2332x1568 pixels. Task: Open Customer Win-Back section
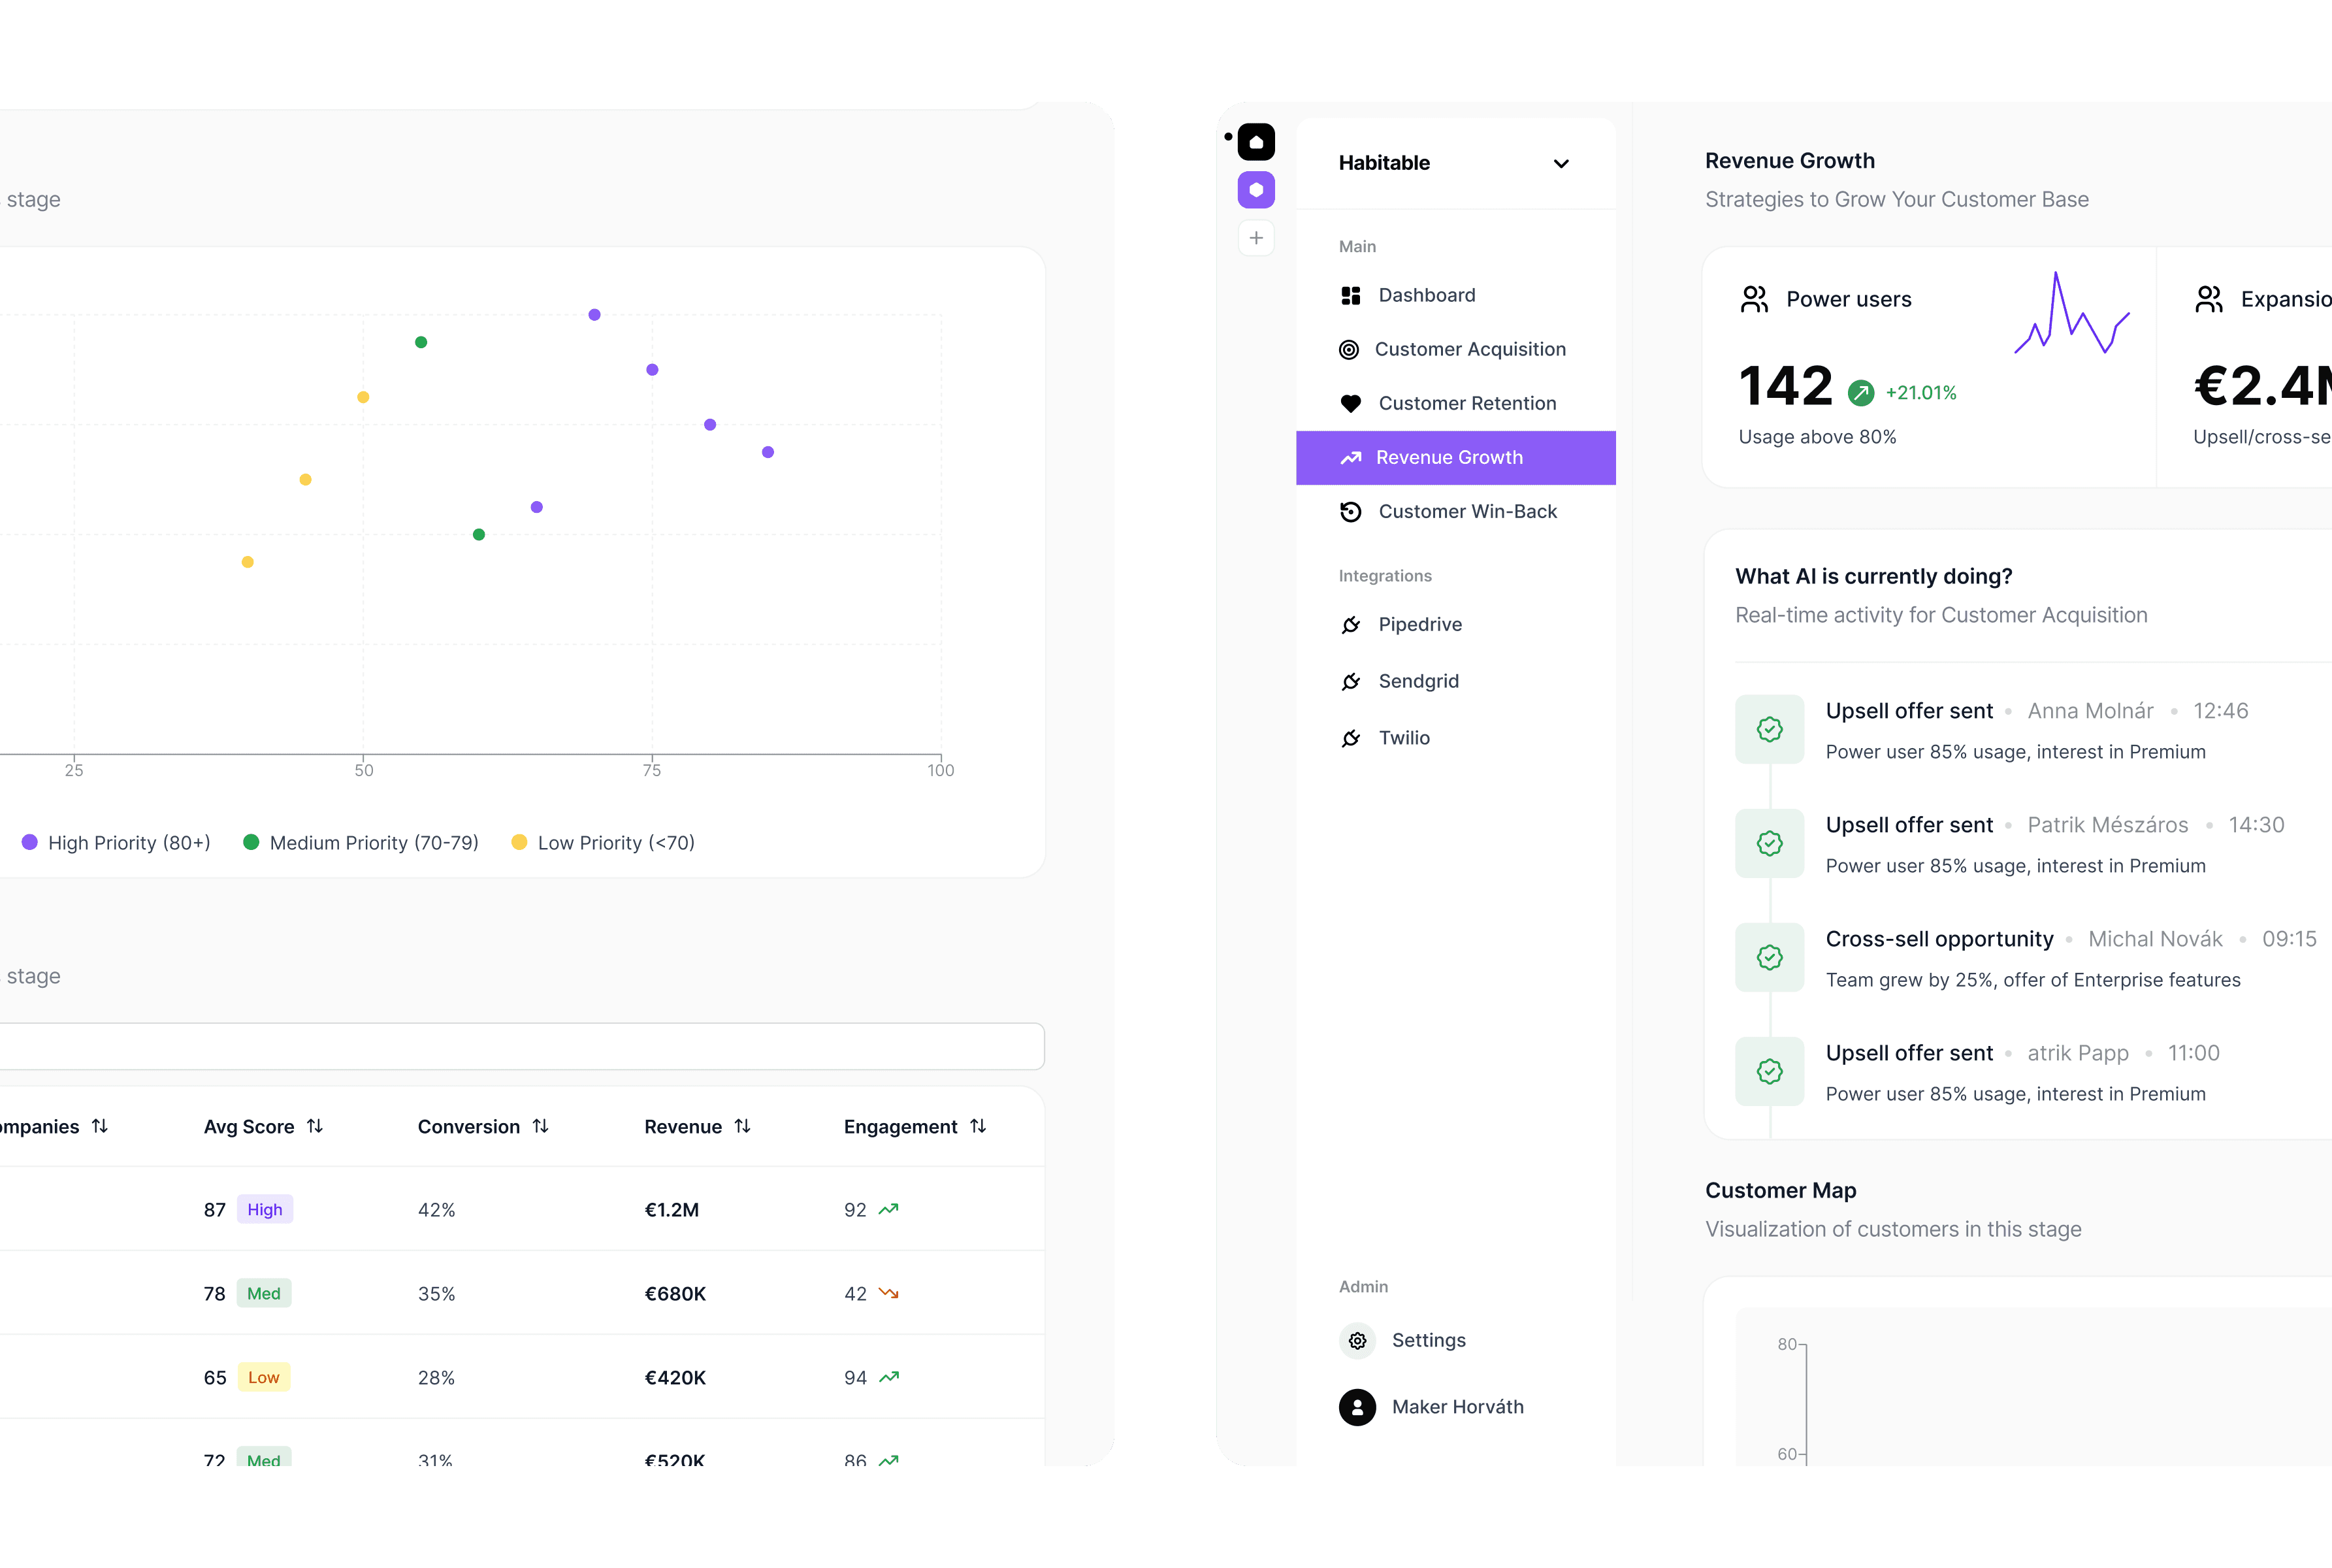pyautogui.click(x=1455, y=512)
